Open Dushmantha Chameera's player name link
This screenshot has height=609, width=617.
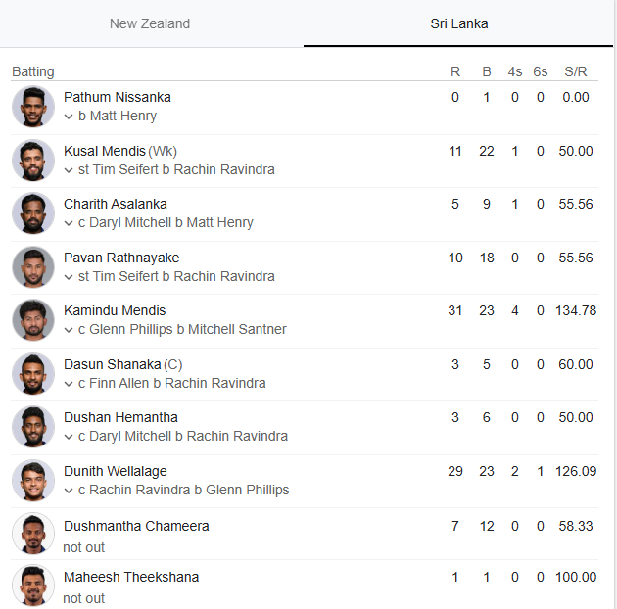click(136, 526)
